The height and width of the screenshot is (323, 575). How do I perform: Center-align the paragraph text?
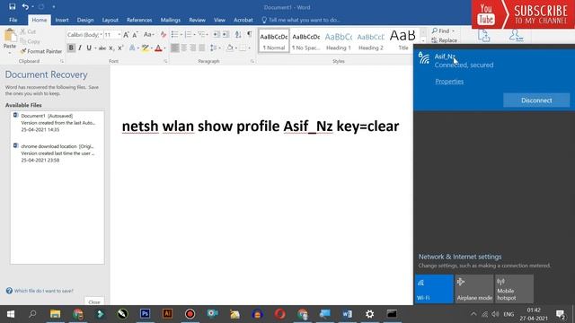[x=183, y=48]
